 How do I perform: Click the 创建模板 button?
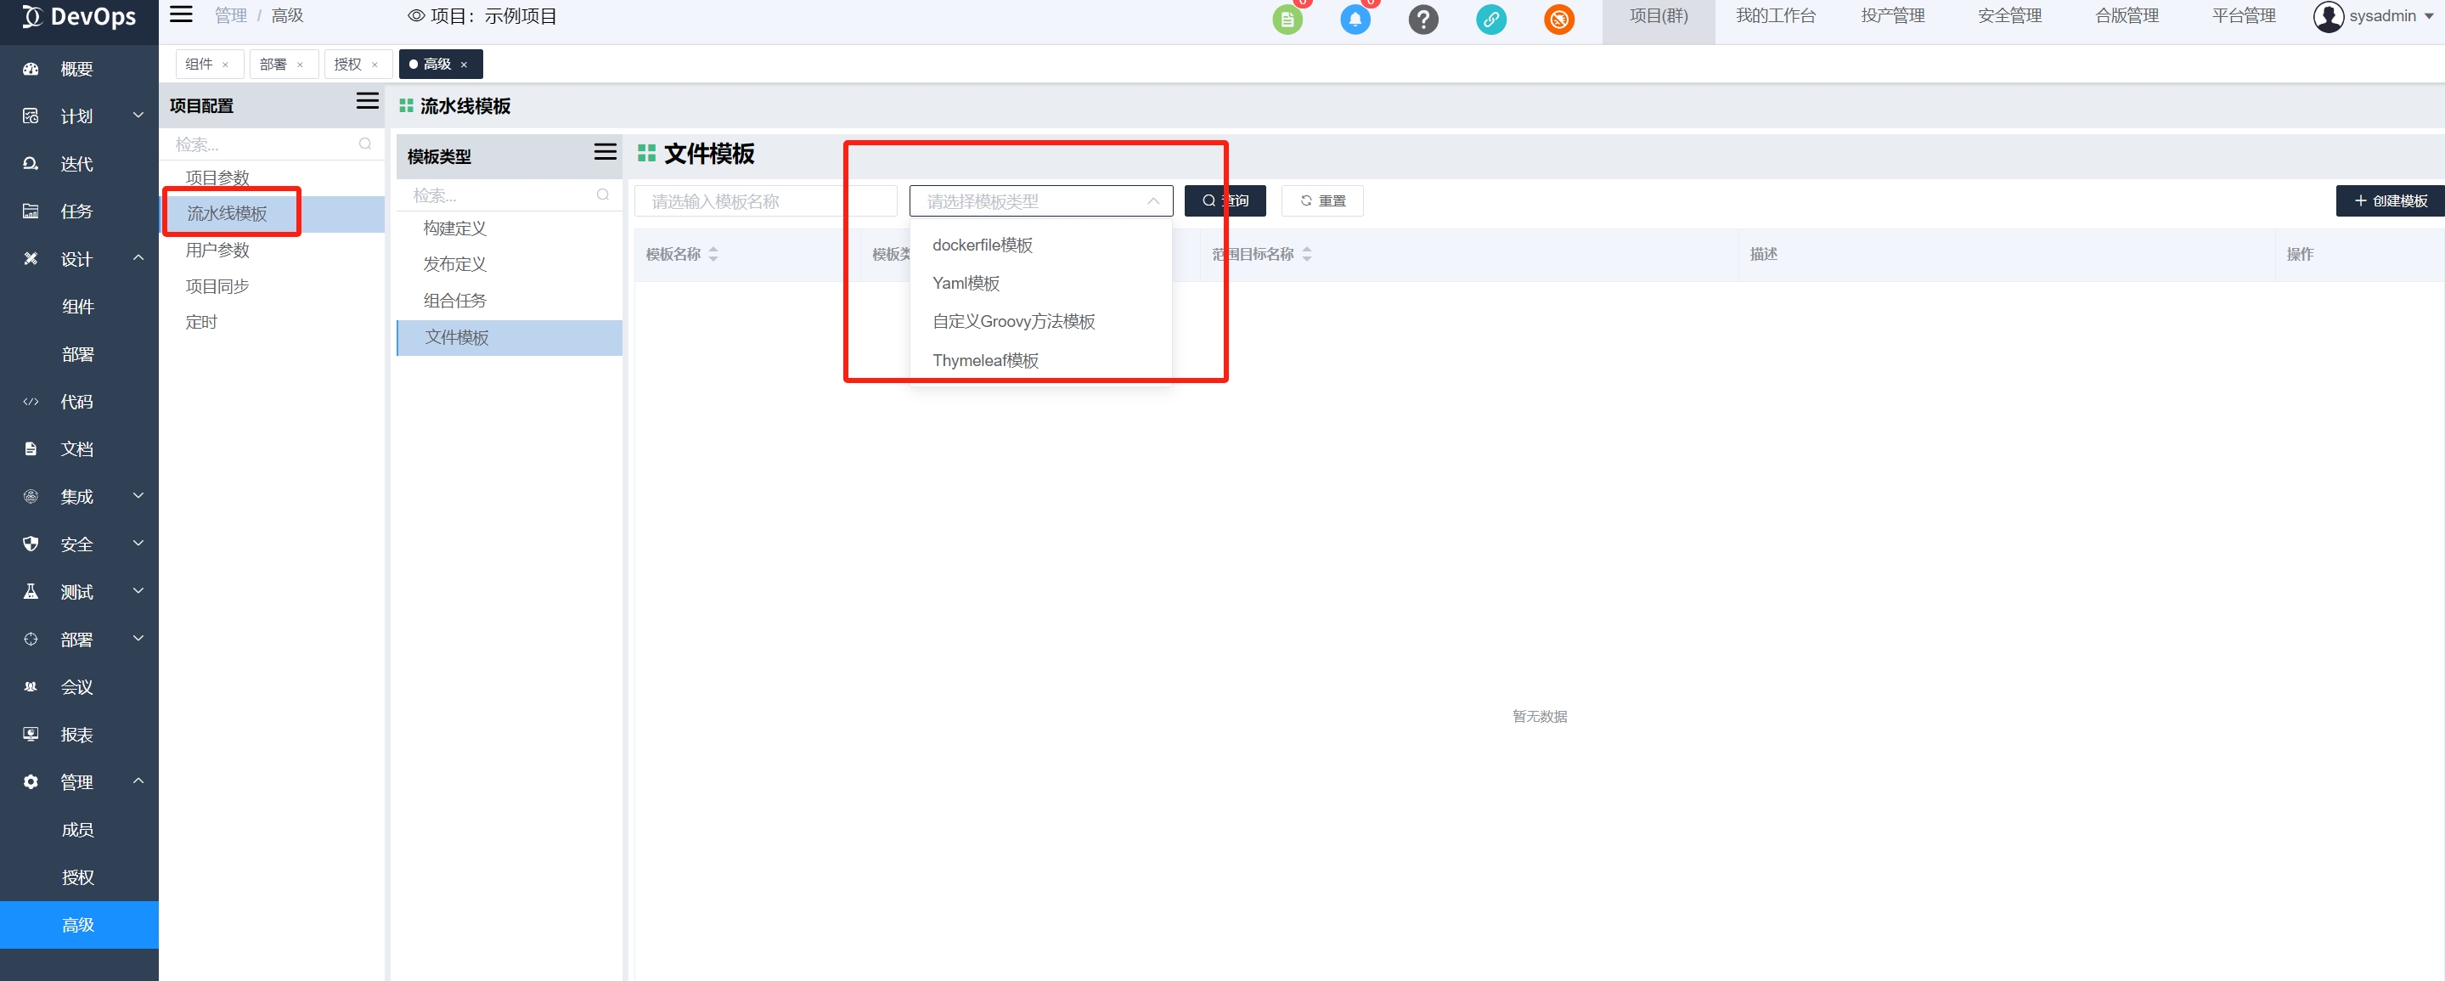tap(2389, 201)
